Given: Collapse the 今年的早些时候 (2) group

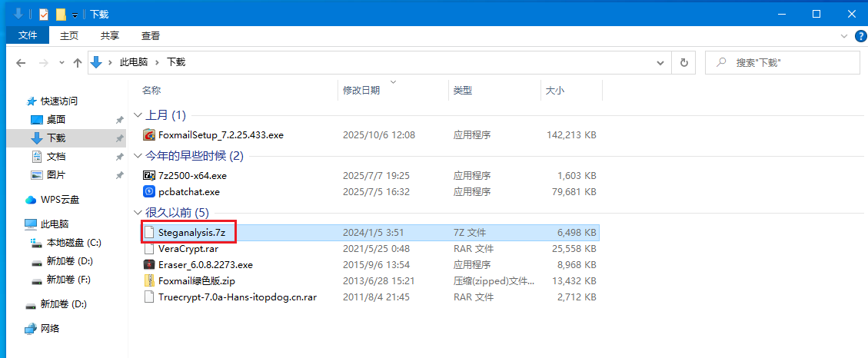Looking at the screenshot, I should [138, 156].
